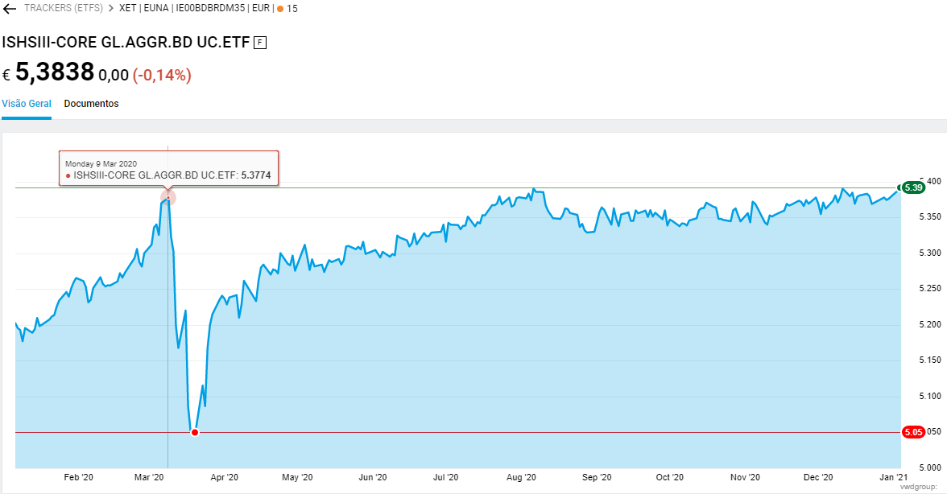Click the green 5.39 price label
947x494 pixels.
(x=912, y=187)
